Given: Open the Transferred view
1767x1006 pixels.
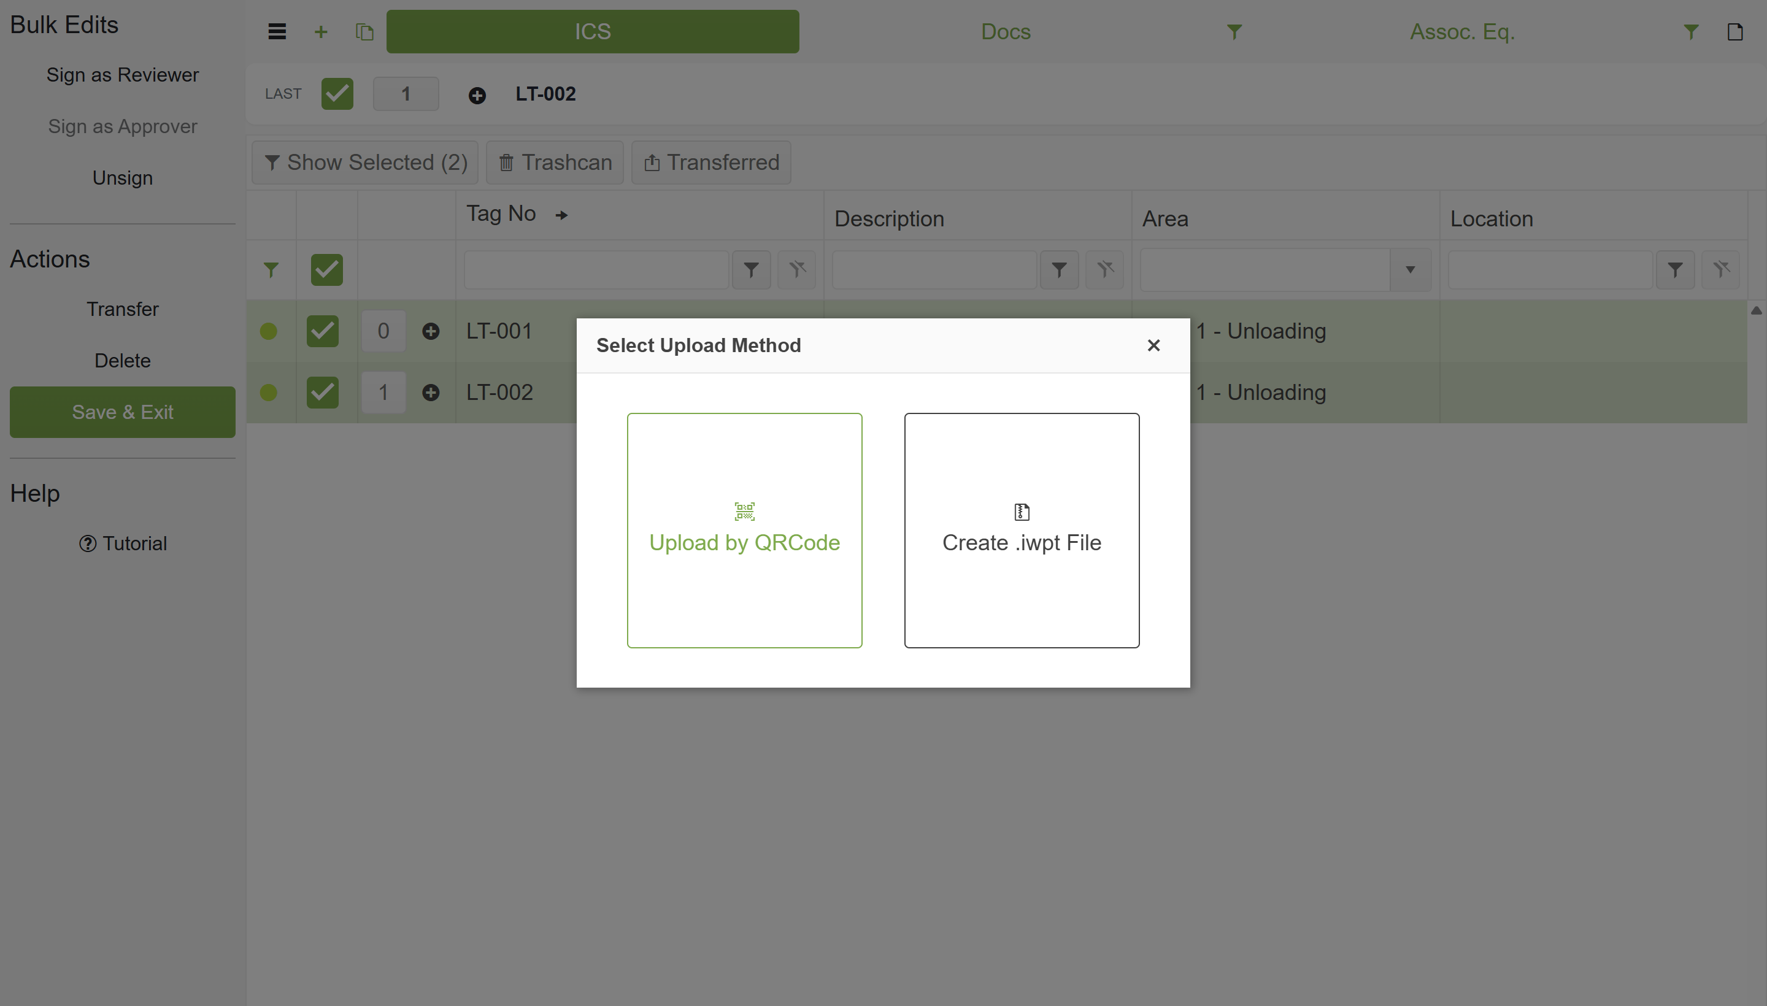Looking at the screenshot, I should [x=711, y=163].
